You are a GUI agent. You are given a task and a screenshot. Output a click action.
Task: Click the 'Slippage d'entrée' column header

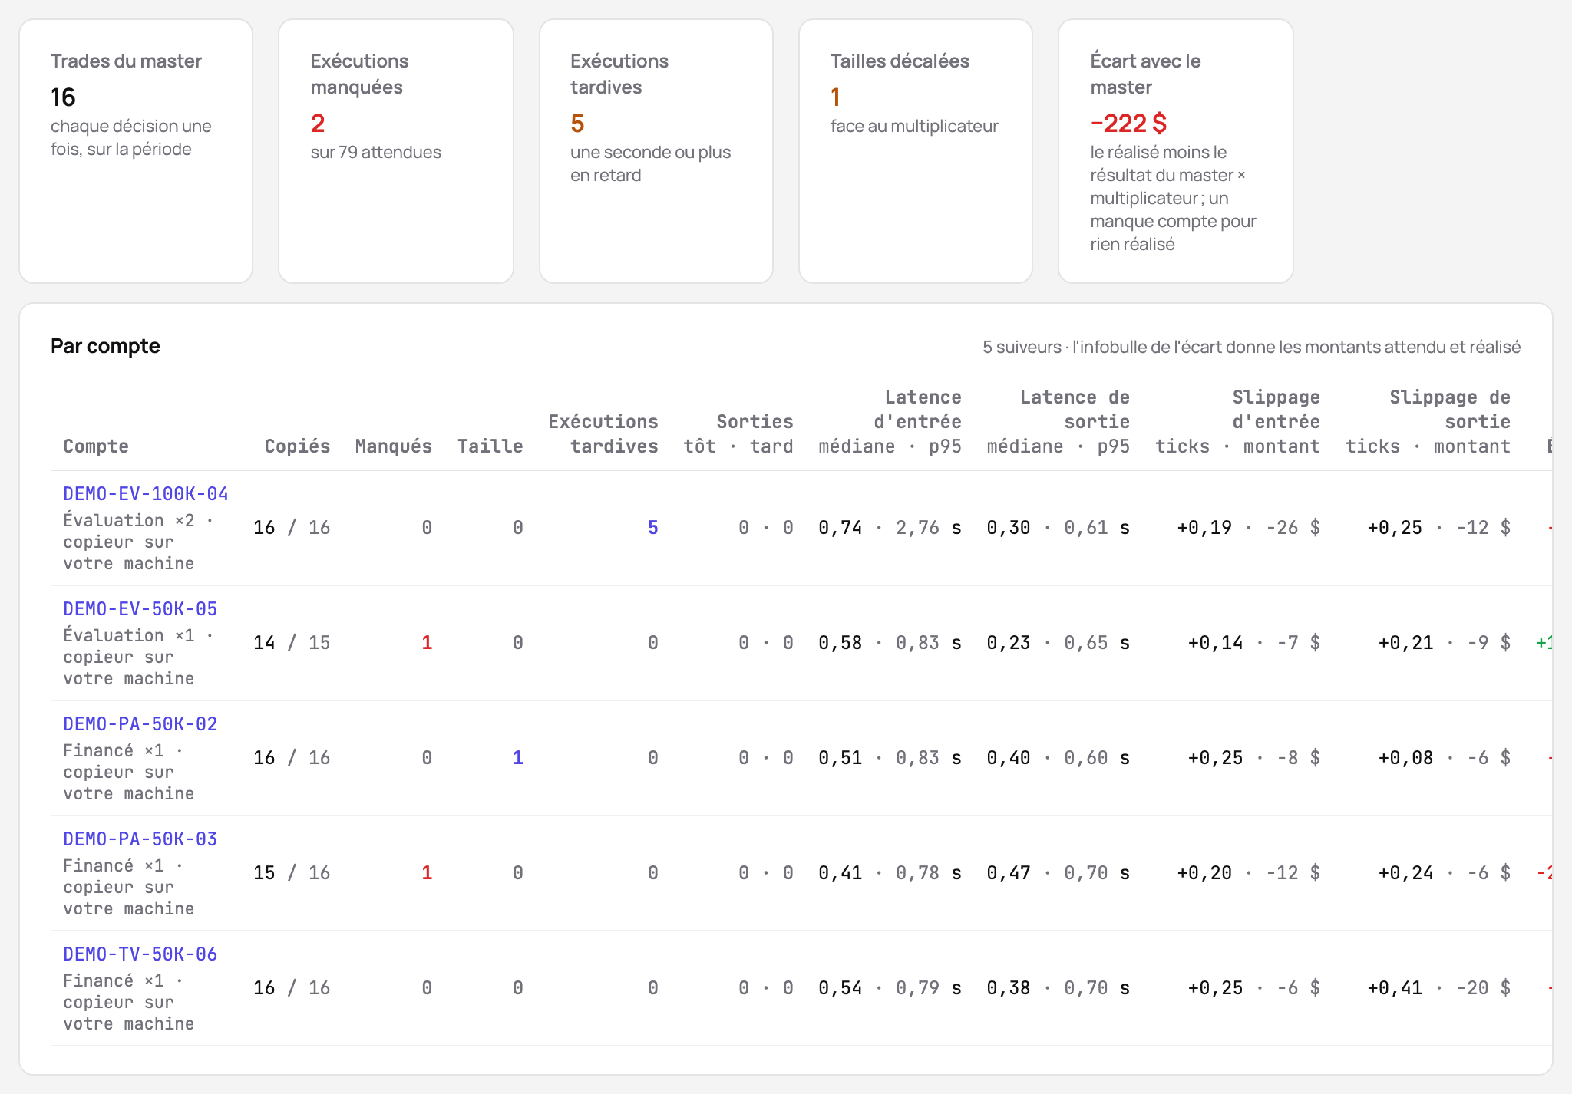coord(1238,422)
